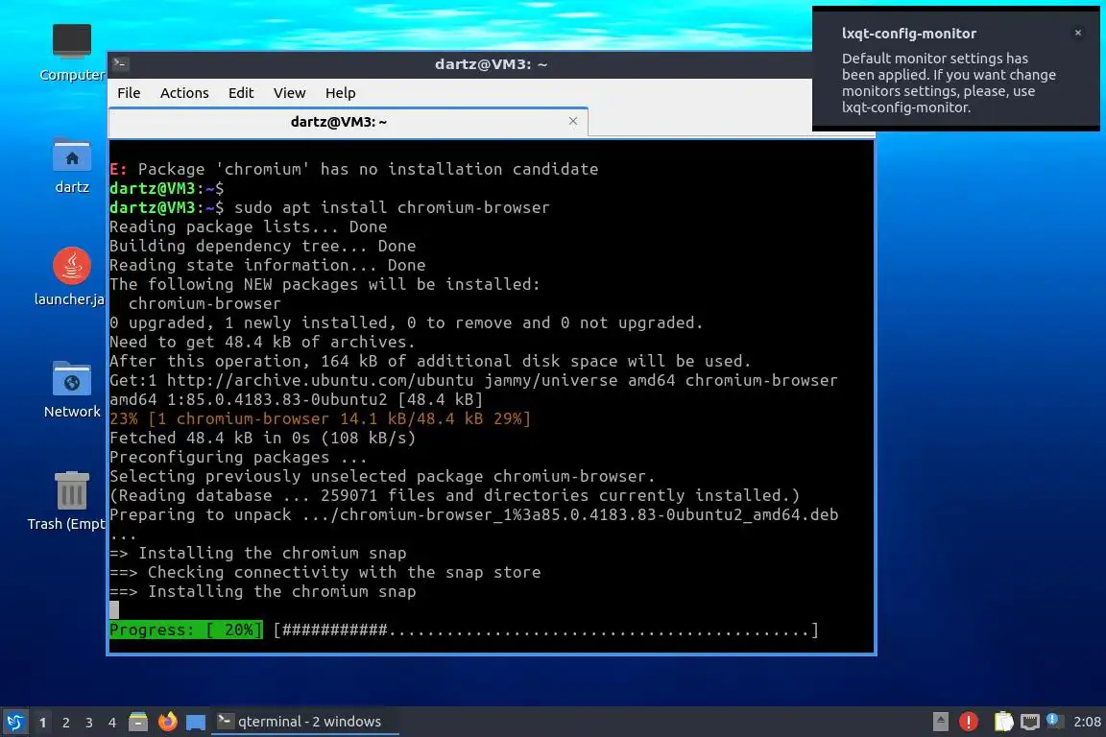Open the Help menu in qterminal
This screenshot has width=1106, height=737.
(x=340, y=93)
